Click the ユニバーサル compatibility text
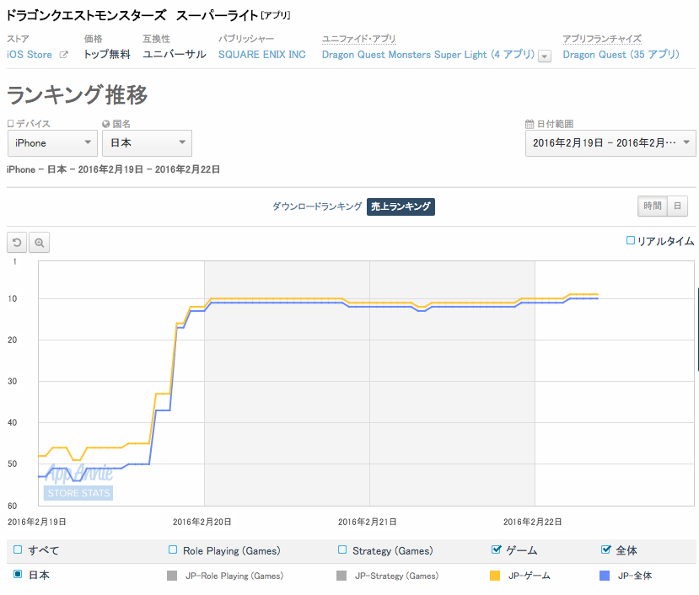This screenshot has height=595, width=699. pos(175,55)
